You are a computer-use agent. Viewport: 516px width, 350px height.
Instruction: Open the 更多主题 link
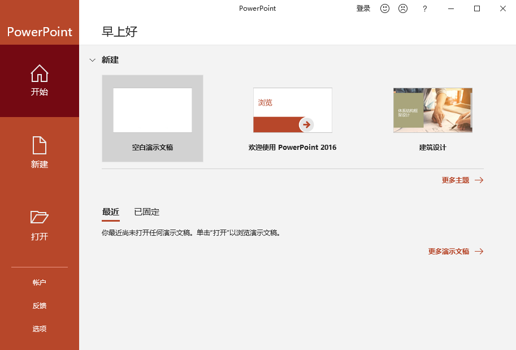(x=456, y=180)
